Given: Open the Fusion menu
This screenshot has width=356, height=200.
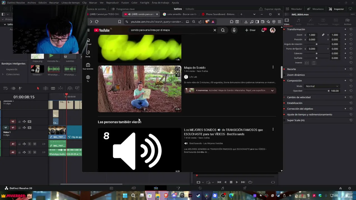Looking at the screenshot, I should point(125,2).
